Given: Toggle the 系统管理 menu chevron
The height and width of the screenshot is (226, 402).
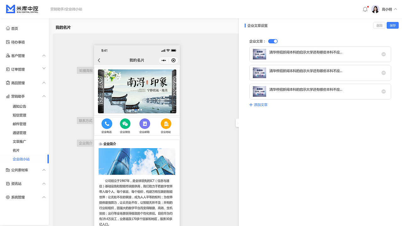Looking at the screenshot, I should 44,197.
